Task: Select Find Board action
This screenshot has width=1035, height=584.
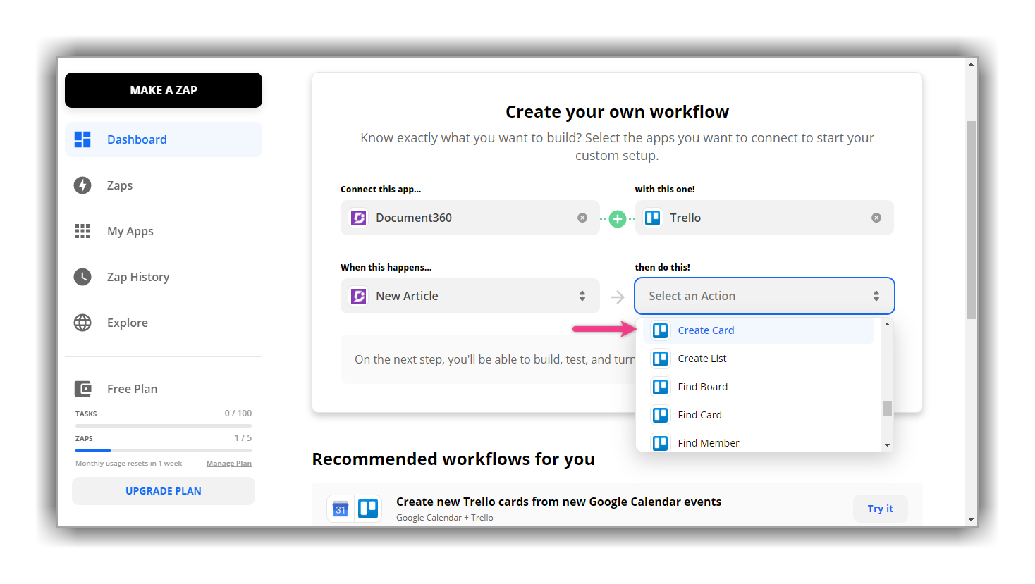Action: [759, 387]
